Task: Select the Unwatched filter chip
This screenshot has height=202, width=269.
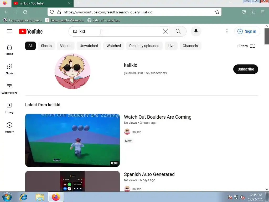Action: pyautogui.click(x=89, y=46)
